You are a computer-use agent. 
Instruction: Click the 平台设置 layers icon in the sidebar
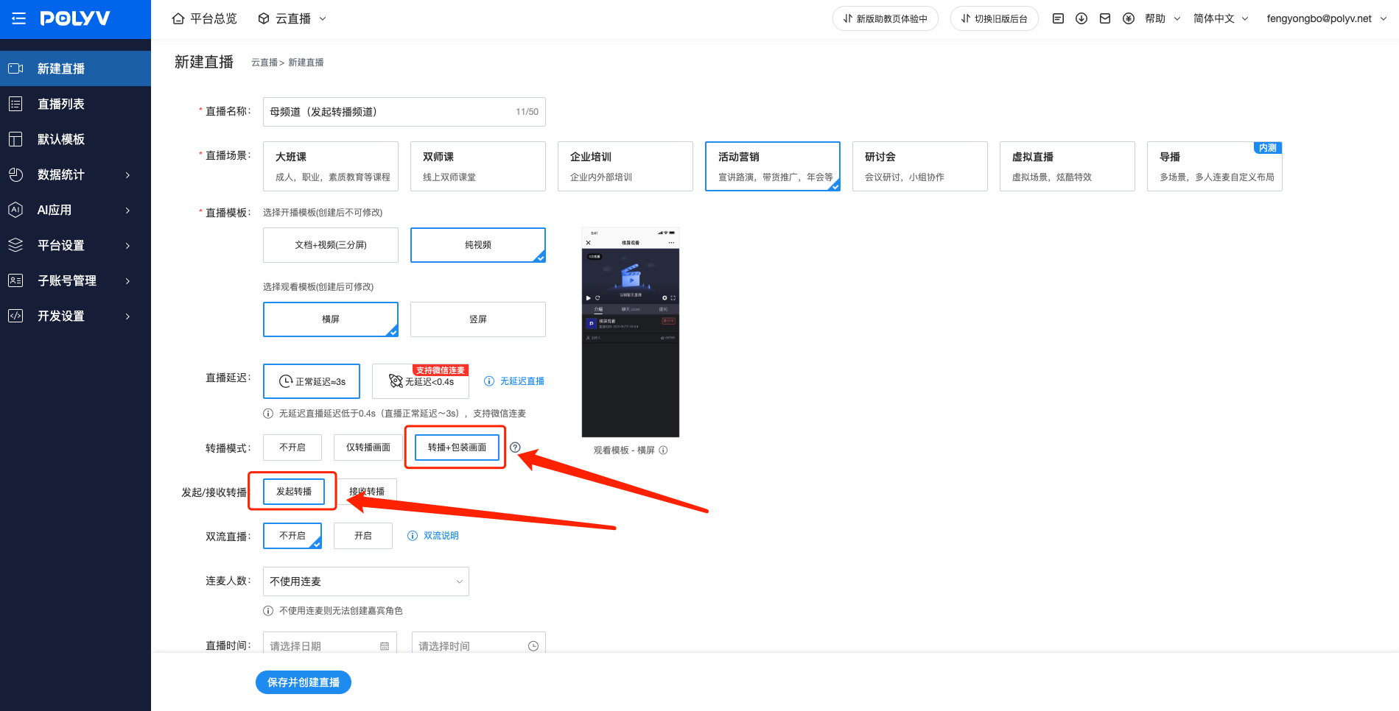point(15,245)
